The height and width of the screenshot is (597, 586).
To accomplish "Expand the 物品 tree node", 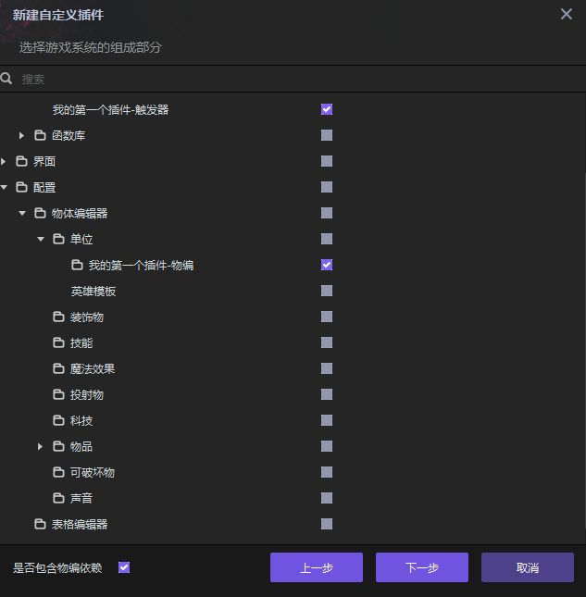I will coord(41,447).
